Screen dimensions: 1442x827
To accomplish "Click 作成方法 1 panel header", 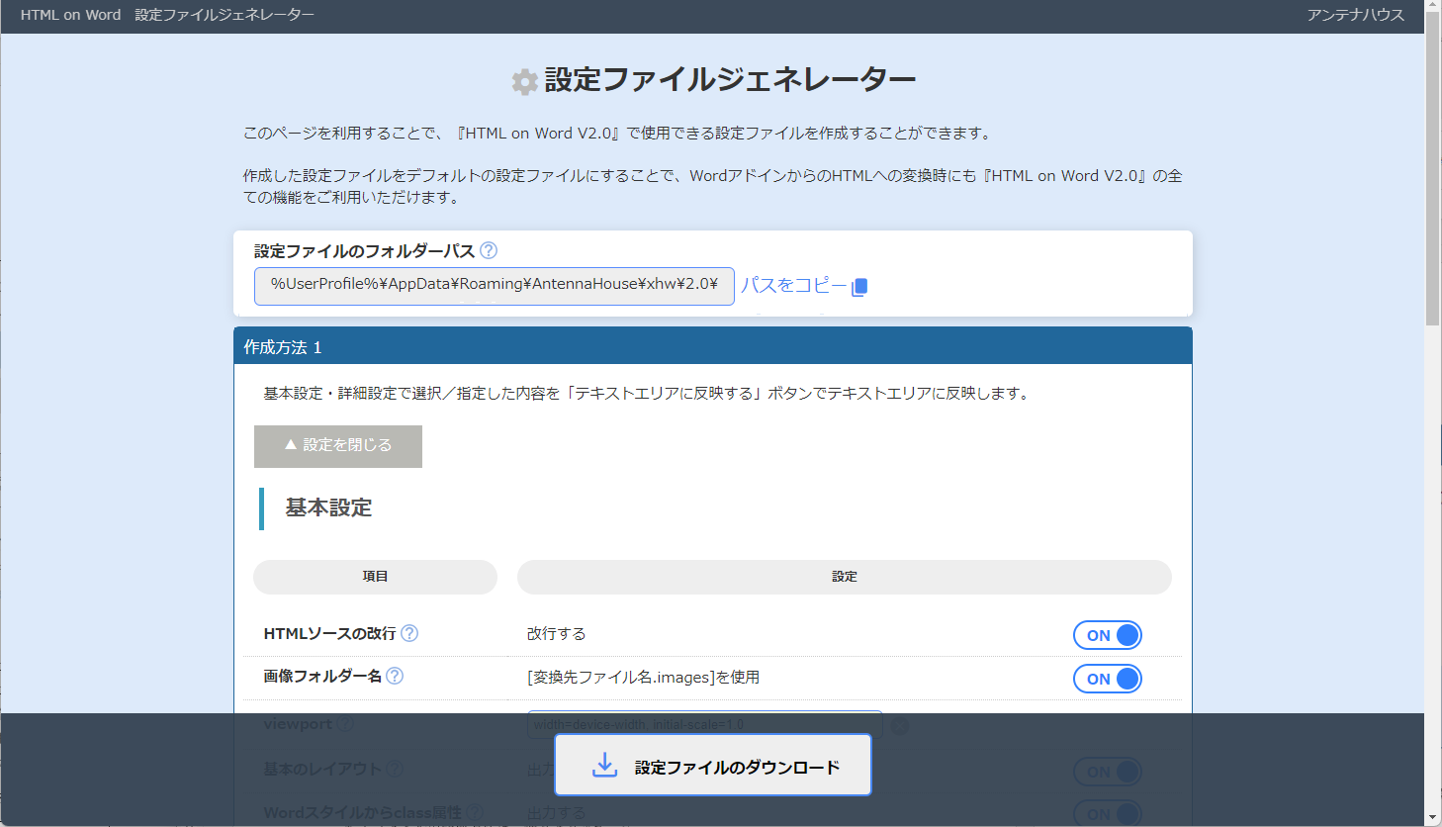I will click(713, 346).
